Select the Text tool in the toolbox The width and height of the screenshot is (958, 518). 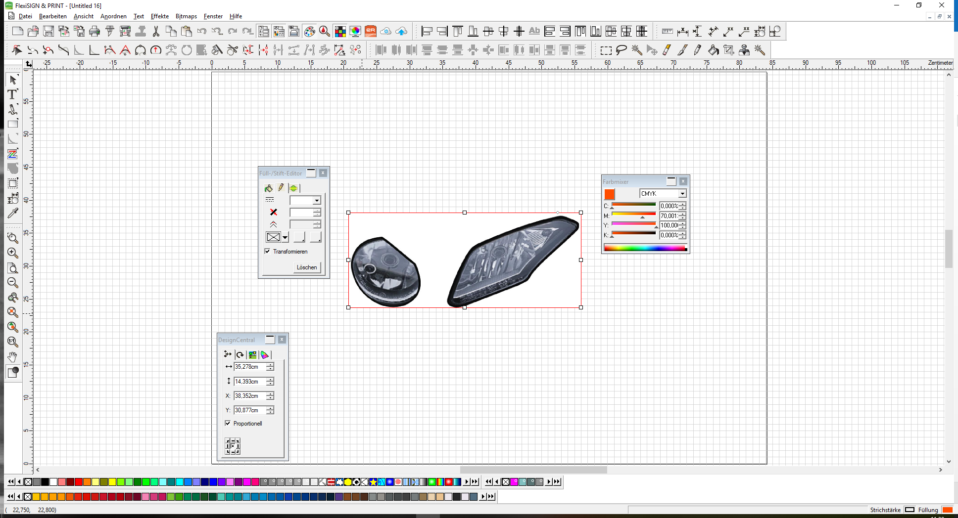pyautogui.click(x=12, y=94)
